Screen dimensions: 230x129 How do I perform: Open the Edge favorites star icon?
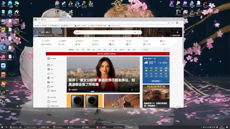coord(173,23)
